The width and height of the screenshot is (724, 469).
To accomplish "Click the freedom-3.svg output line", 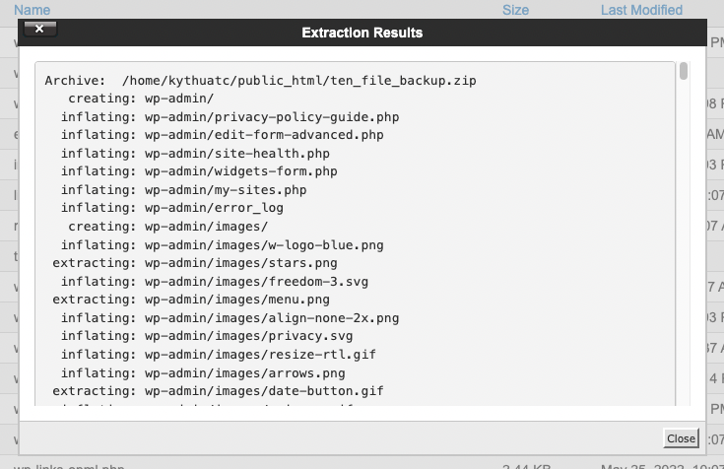I will [215, 282].
